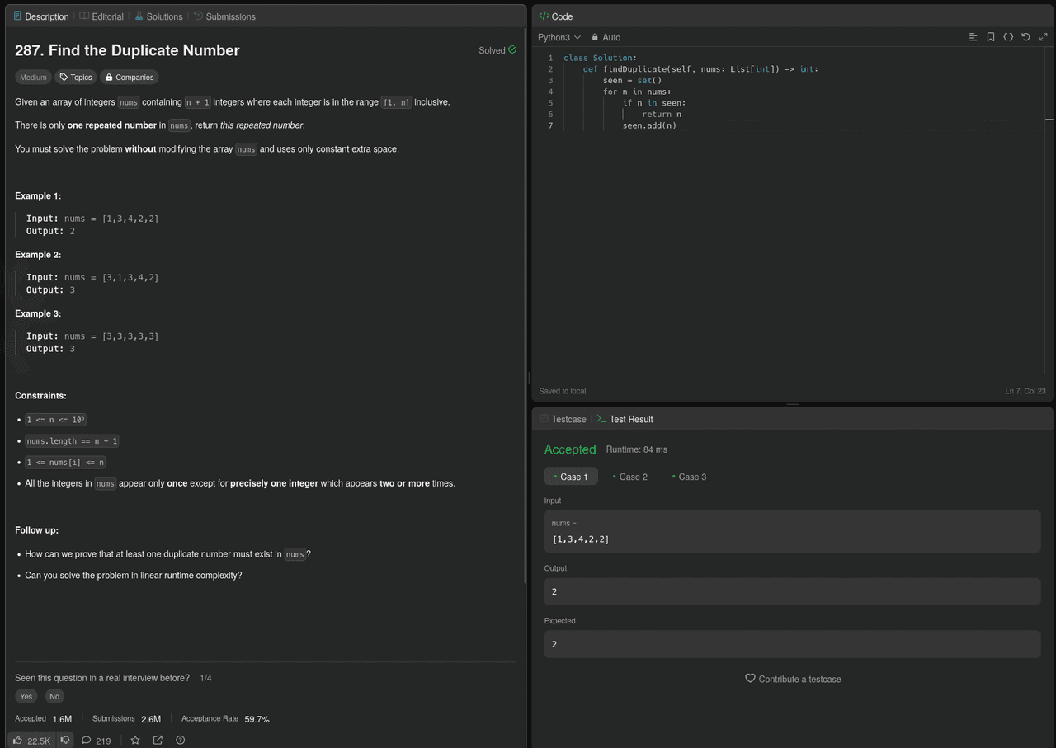The image size is (1056, 748).
Task: Click the format code icon
Action: (x=973, y=37)
